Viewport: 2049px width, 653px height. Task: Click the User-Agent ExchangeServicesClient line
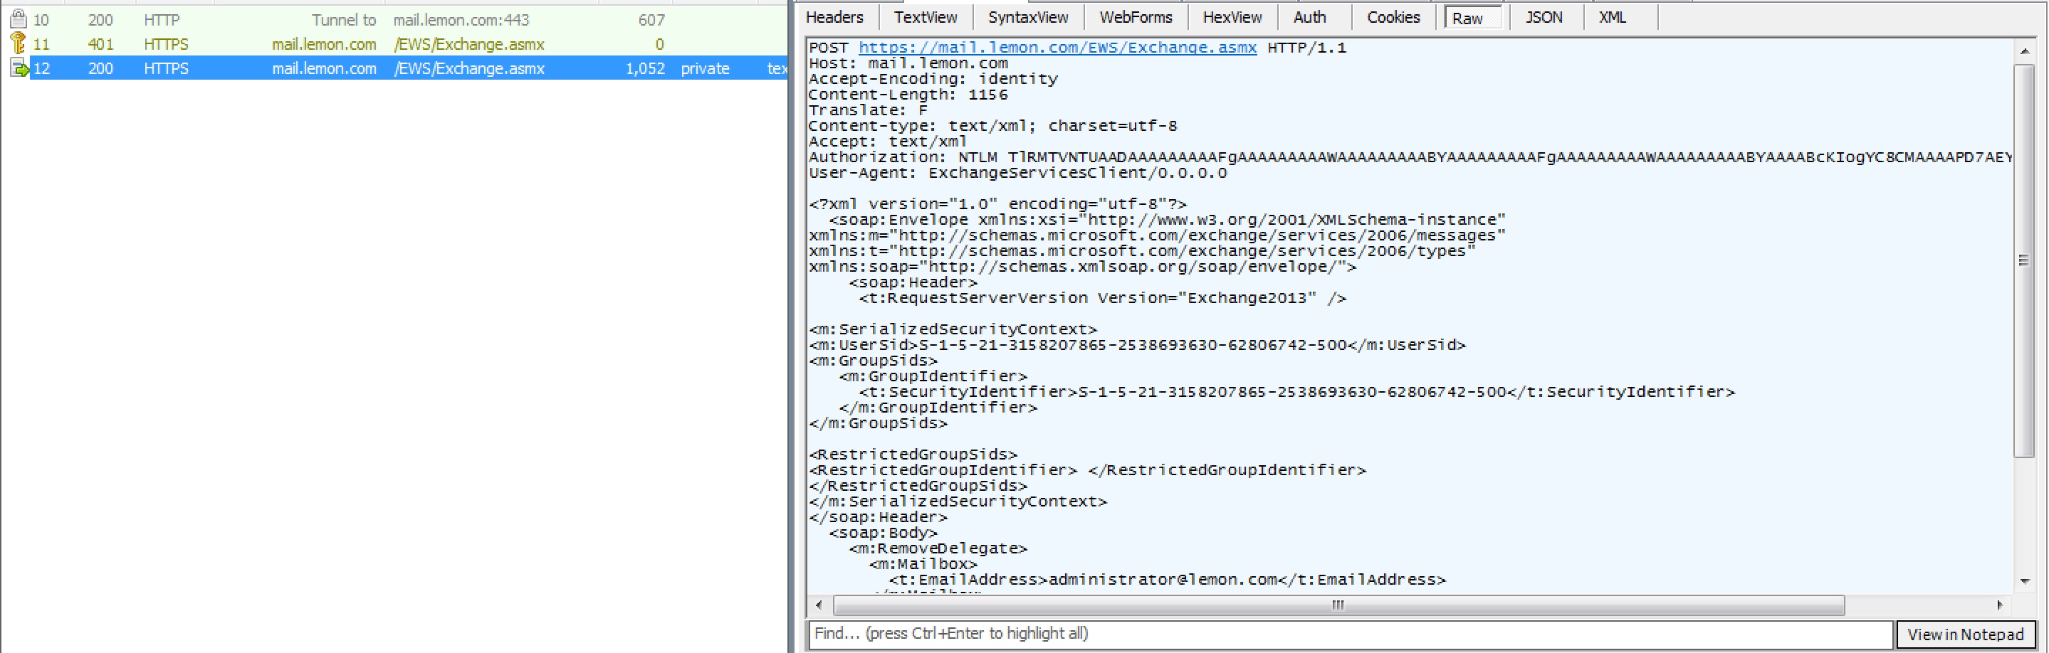[1018, 172]
